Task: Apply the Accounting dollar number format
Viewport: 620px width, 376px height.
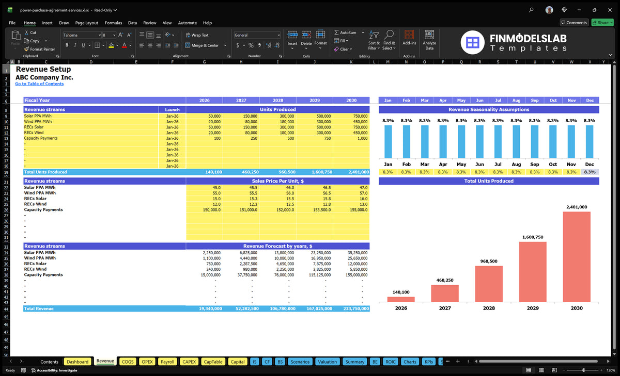Action: (238, 45)
